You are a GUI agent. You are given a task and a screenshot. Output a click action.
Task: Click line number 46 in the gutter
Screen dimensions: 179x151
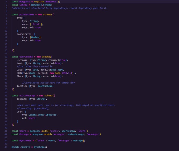(x=6, y=147)
